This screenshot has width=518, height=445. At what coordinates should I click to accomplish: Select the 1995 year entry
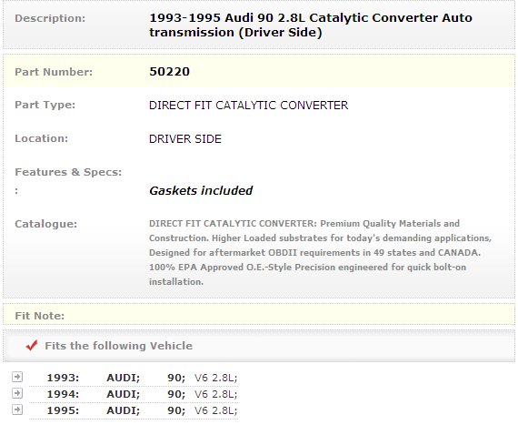coord(63,410)
